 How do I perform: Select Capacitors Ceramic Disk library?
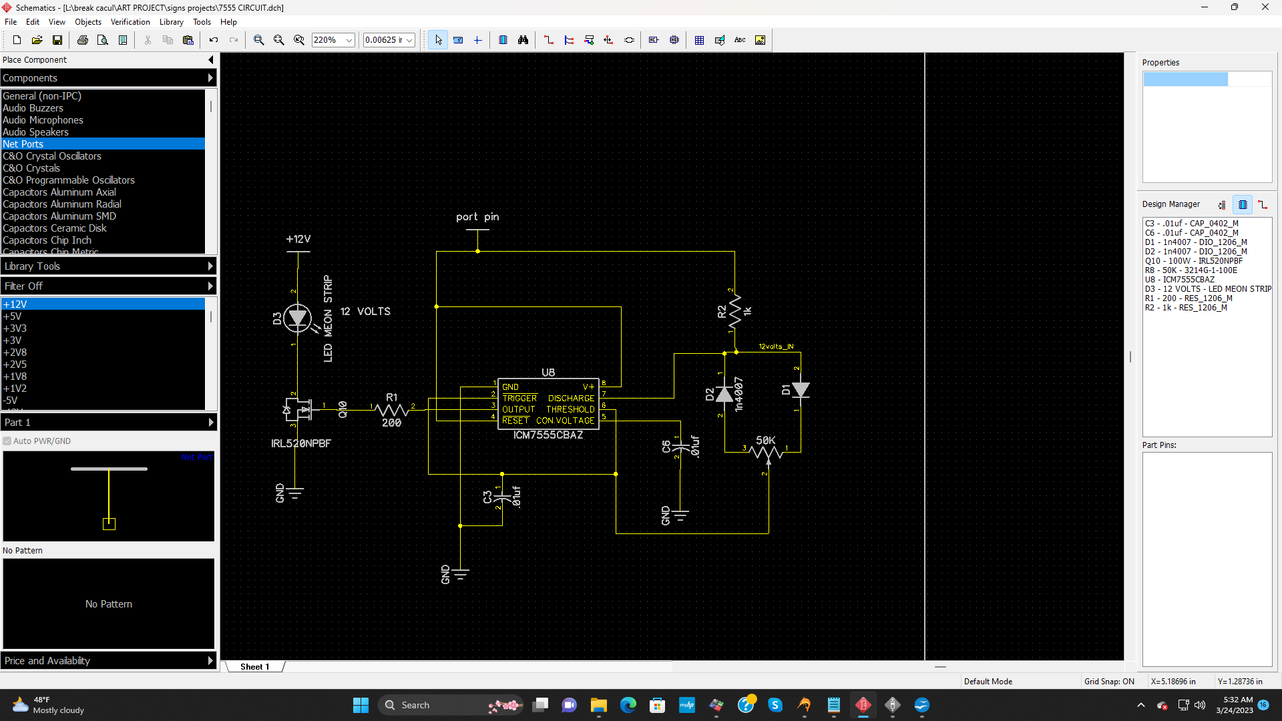point(103,228)
